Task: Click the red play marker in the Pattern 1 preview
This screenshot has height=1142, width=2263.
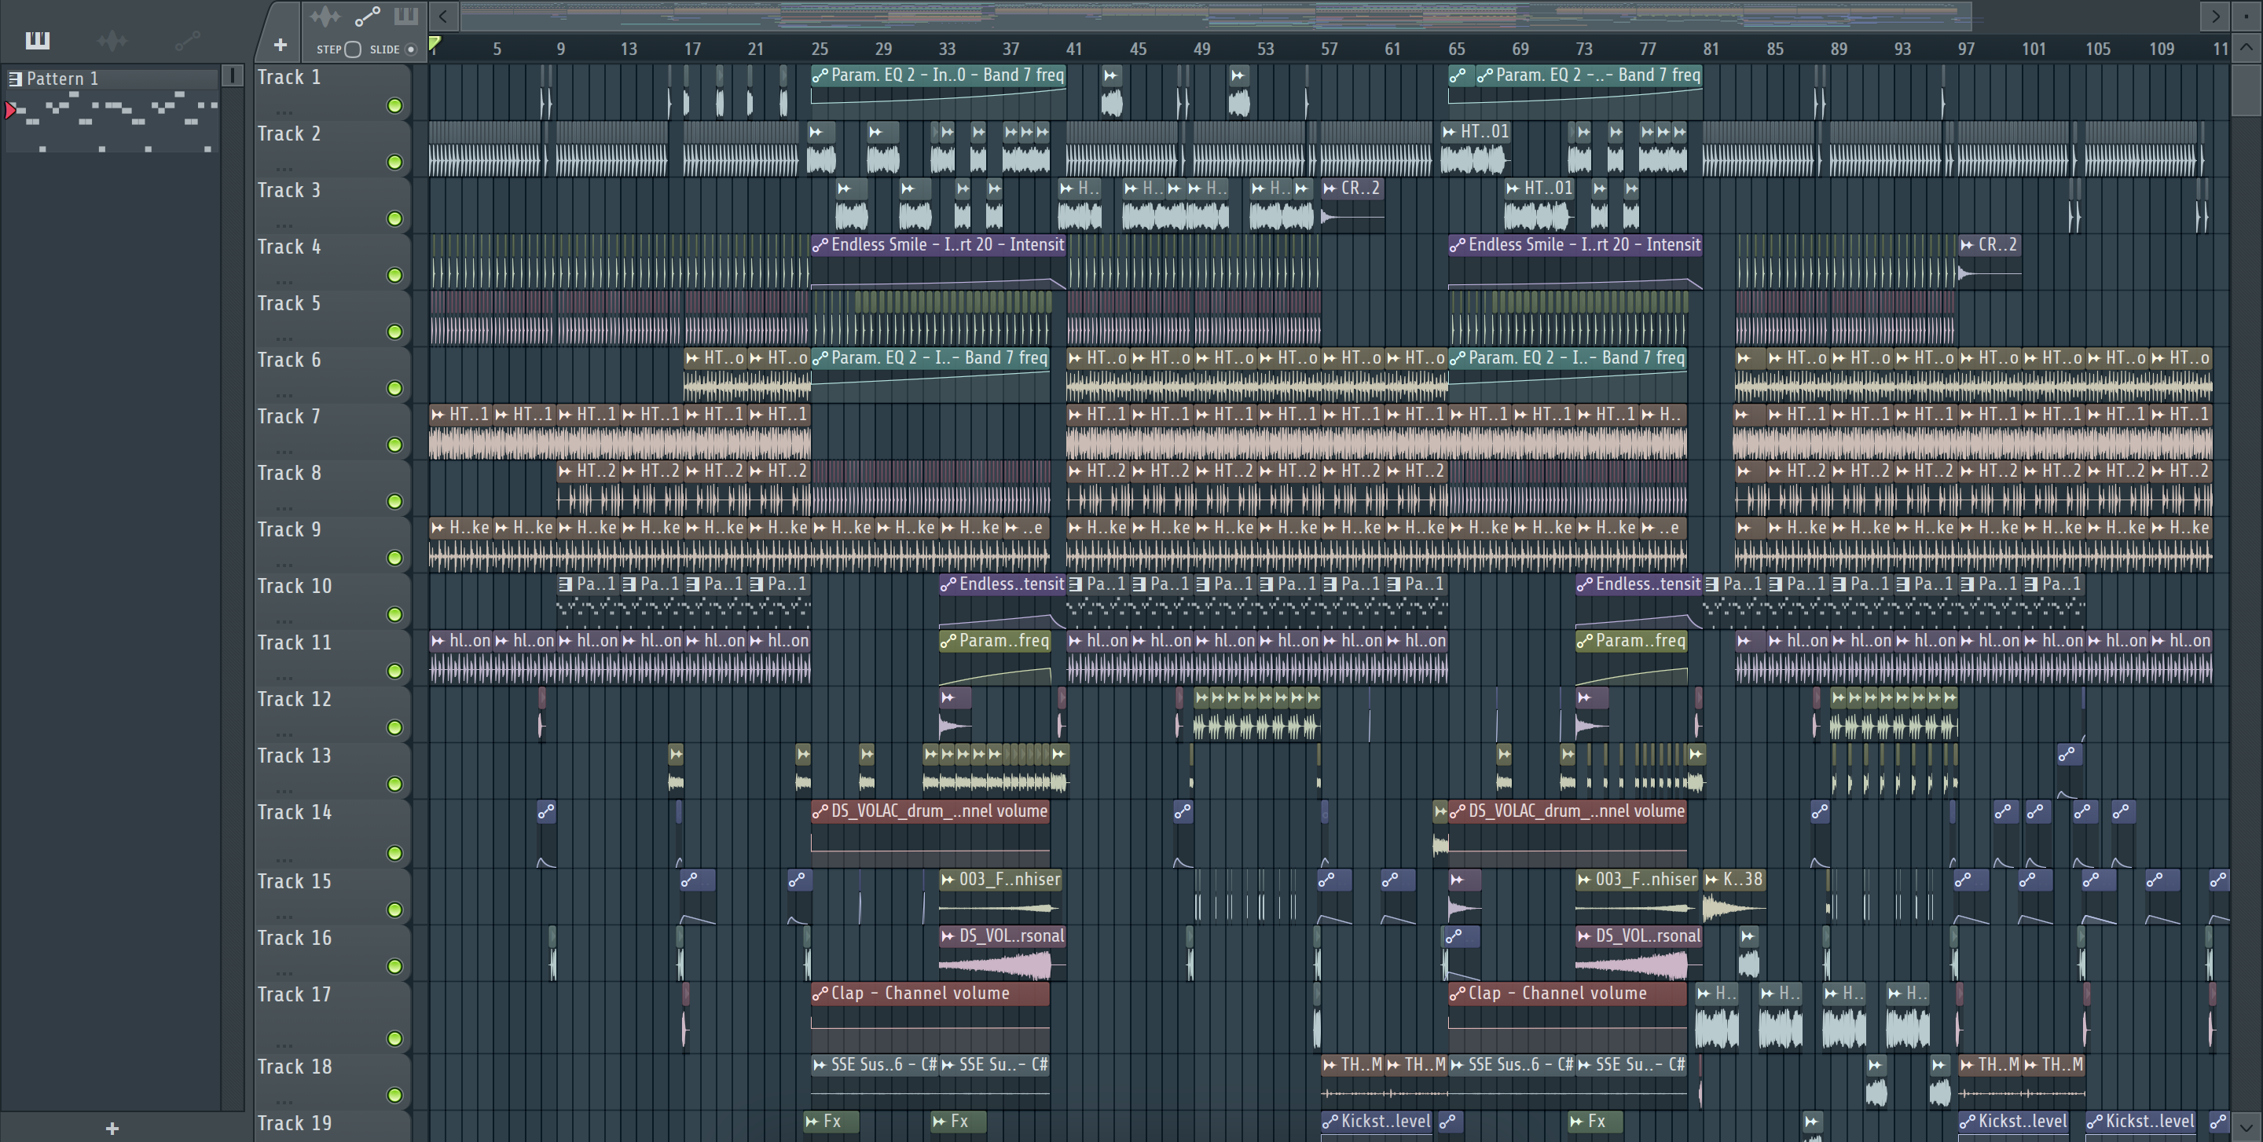Action: (x=10, y=110)
